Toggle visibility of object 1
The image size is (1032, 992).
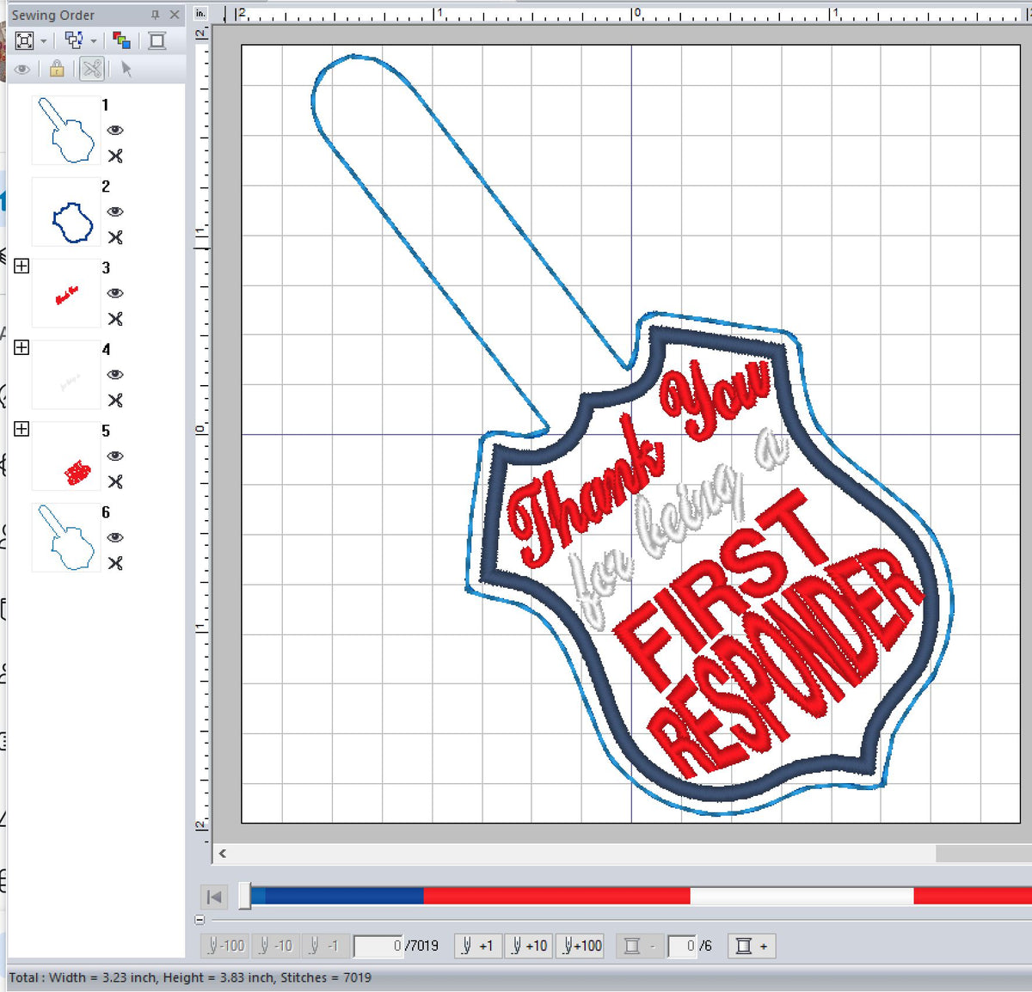coord(115,130)
